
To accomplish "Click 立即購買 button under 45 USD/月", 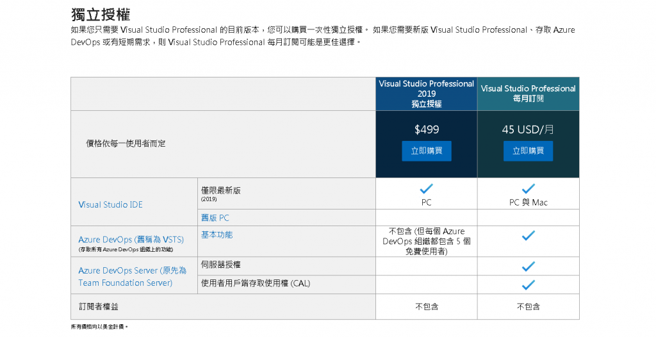I will coord(528,151).
